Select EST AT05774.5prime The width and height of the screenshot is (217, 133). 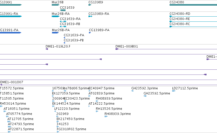point(19,114)
